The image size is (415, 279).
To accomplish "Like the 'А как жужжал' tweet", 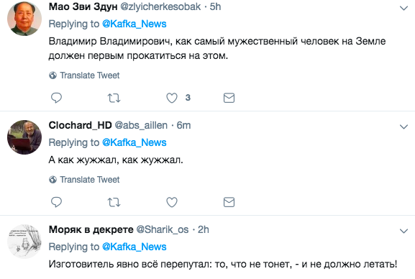I will coord(172,202).
